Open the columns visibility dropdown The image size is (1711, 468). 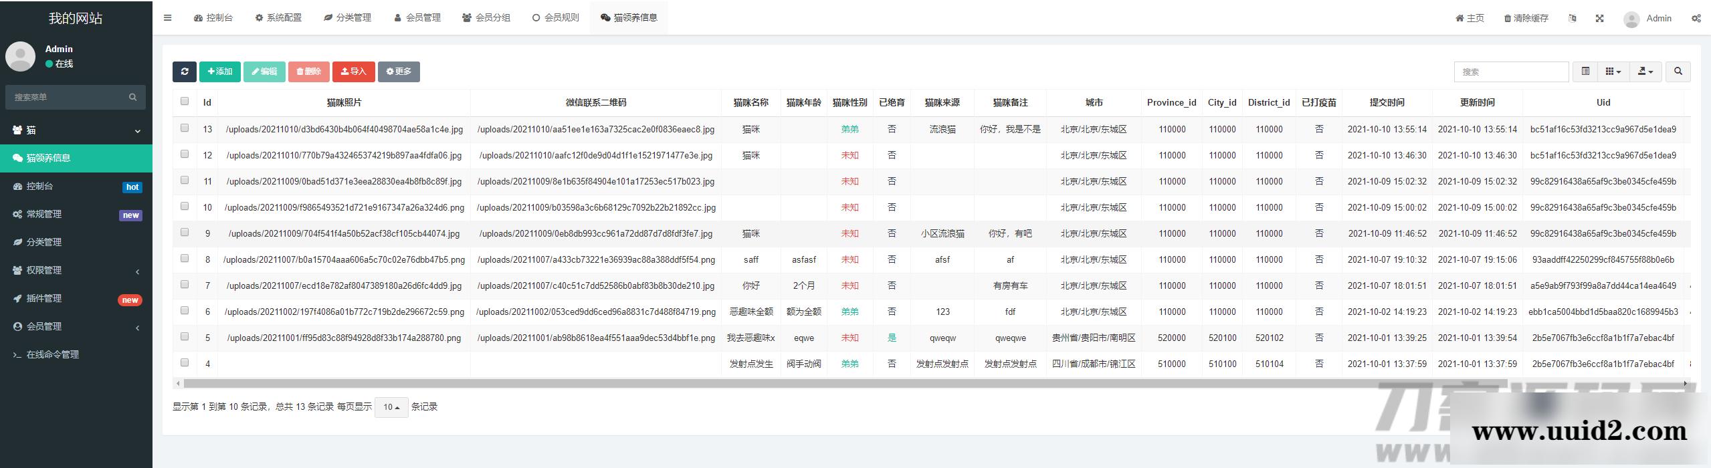tap(1613, 72)
